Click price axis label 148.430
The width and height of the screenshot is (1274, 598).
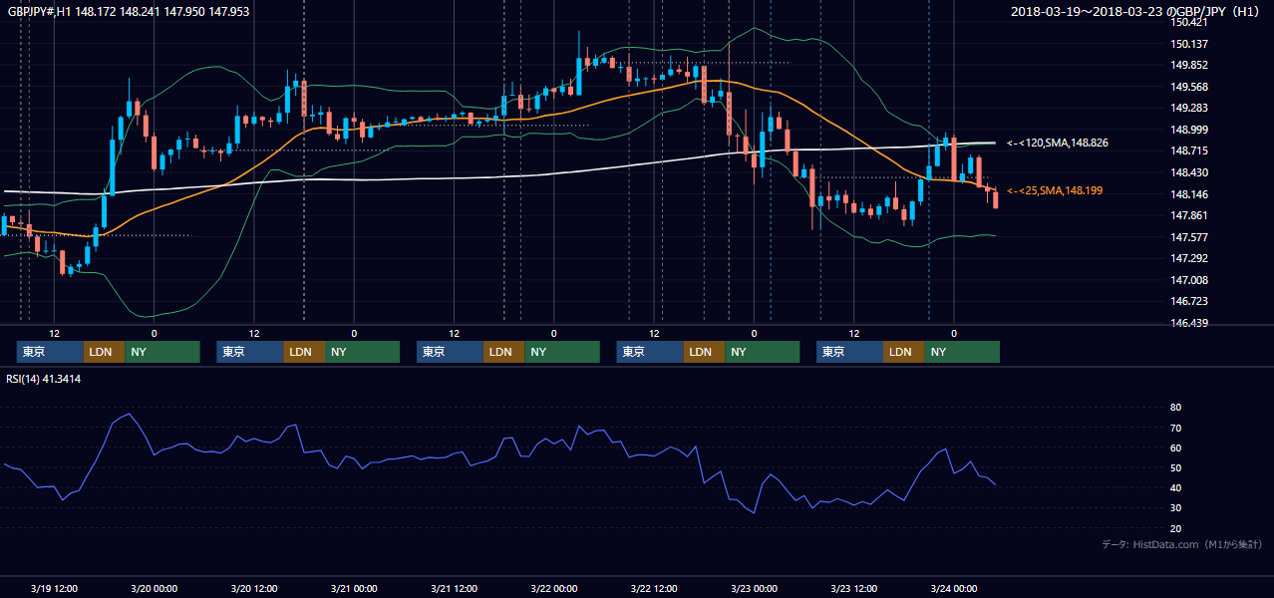[1189, 172]
